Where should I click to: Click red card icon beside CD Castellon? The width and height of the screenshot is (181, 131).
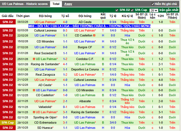[94, 36]
